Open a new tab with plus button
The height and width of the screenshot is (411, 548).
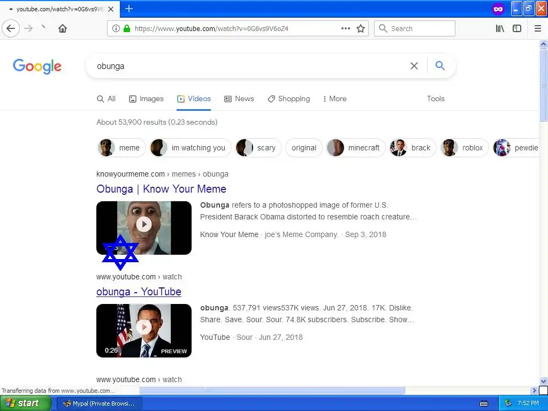pyautogui.click(x=129, y=9)
